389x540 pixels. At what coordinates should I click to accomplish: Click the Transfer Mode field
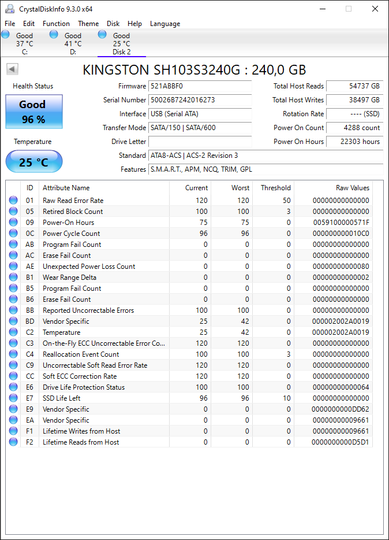point(200,127)
